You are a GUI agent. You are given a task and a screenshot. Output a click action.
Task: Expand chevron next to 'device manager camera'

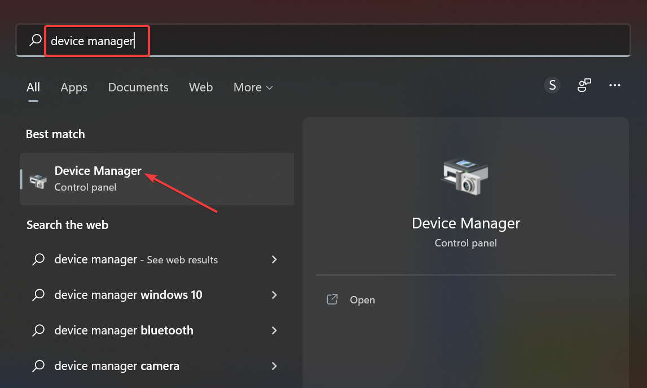click(274, 366)
